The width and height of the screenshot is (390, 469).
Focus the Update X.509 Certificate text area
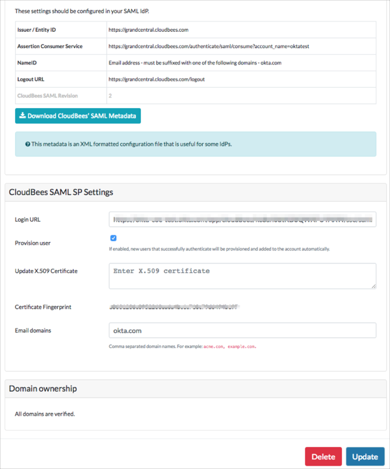242,275
